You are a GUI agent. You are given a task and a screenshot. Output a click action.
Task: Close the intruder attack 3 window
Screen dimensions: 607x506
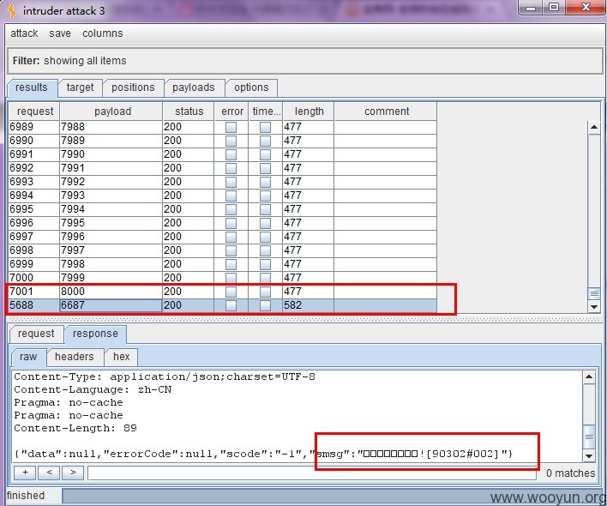(585, 8)
